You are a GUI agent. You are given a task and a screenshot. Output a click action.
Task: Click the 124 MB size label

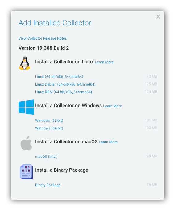[151, 92]
